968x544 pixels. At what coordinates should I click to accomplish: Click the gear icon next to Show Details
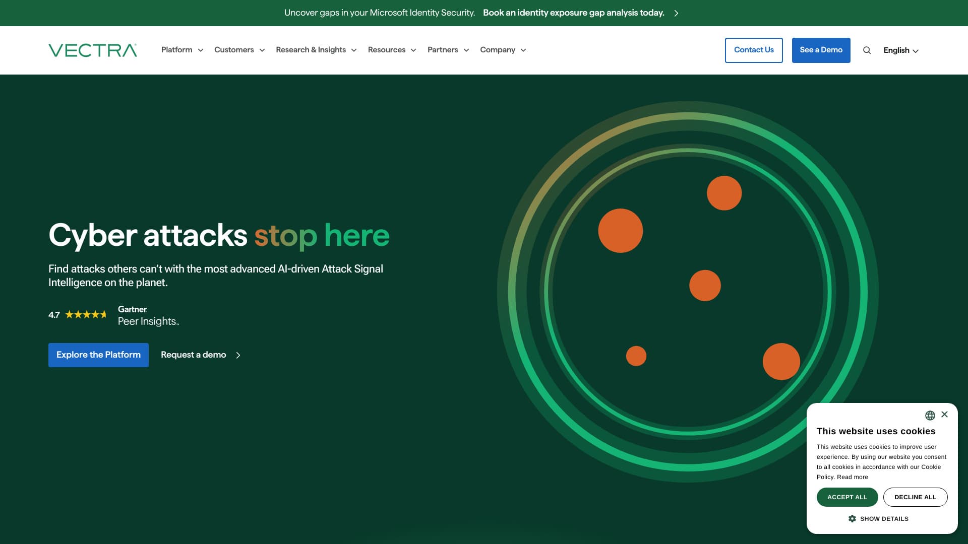point(852,519)
